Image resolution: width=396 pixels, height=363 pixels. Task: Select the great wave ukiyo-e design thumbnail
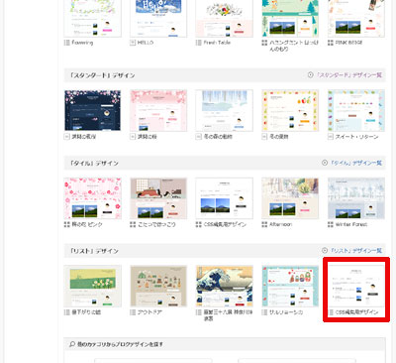coord(225,287)
